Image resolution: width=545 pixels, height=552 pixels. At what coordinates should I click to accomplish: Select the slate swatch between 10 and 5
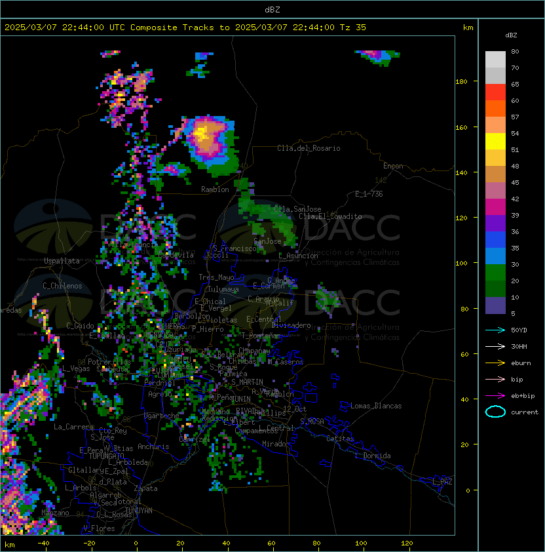(x=495, y=306)
